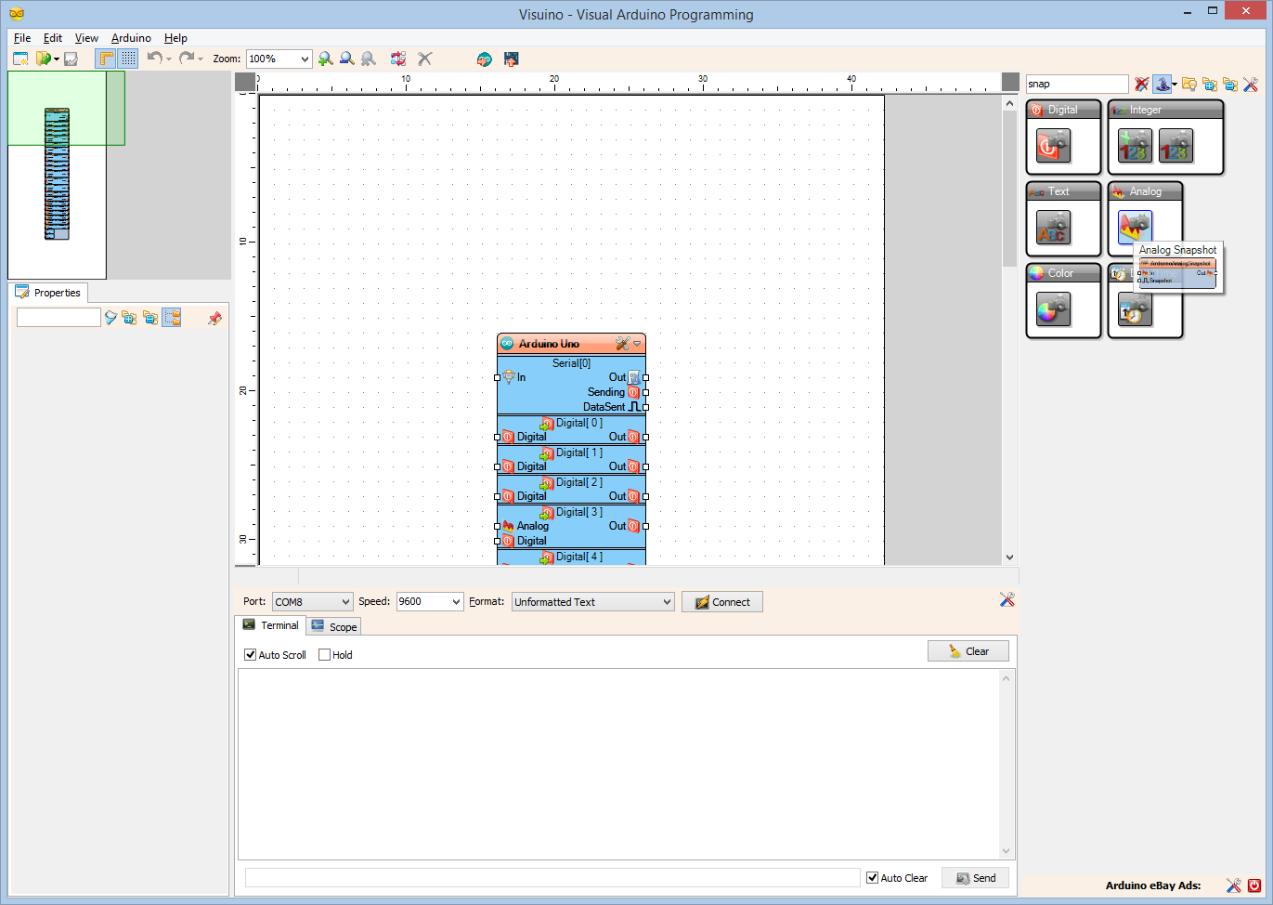The height and width of the screenshot is (905, 1273).
Task: Click the Connect button
Action: click(721, 601)
